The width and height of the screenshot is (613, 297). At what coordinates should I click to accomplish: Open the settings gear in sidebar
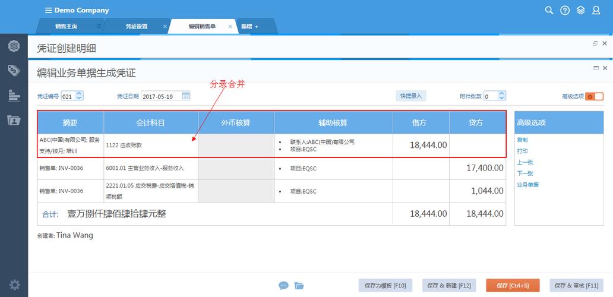pos(14,285)
